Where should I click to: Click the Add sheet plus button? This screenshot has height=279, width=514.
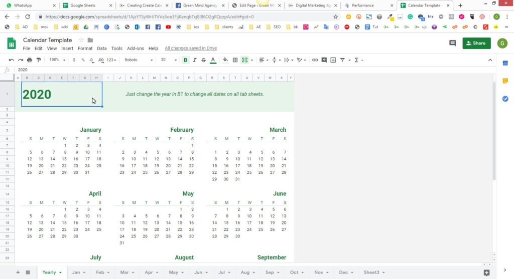pos(18,272)
